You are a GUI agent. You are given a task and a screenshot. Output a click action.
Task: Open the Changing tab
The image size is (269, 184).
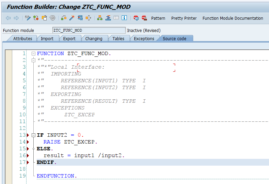point(94,39)
